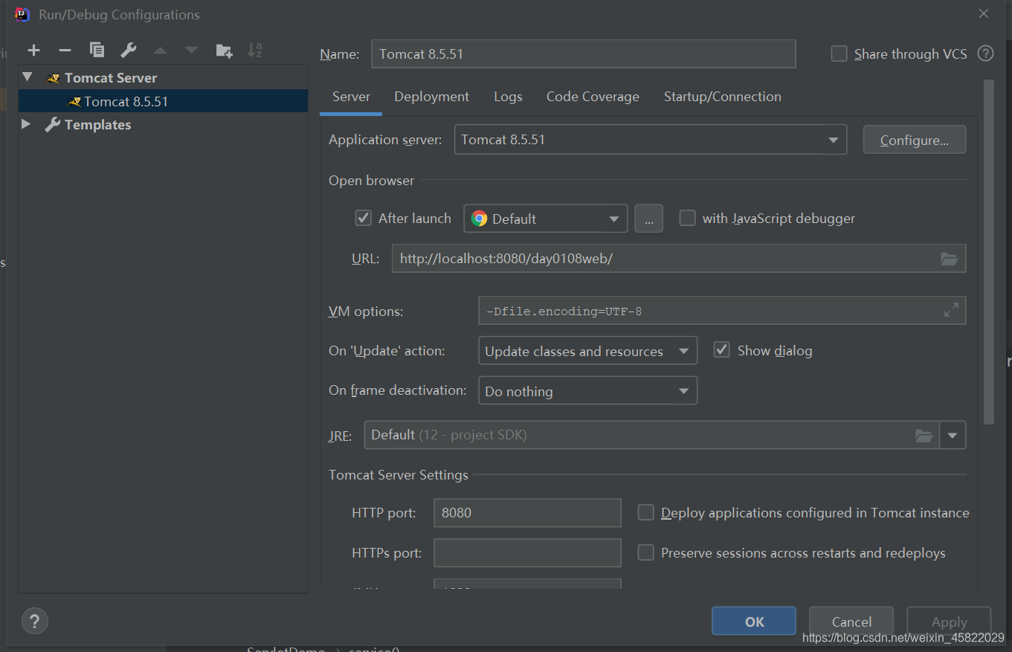Open help button at dialog bottom-left

34,621
